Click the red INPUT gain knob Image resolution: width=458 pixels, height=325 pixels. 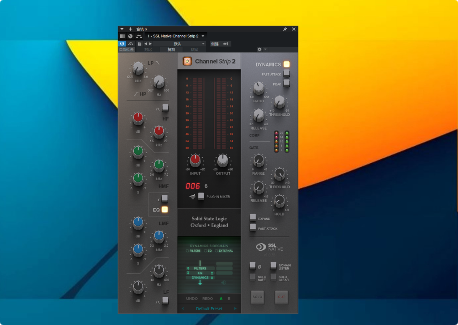pyautogui.click(x=195, y=160)
